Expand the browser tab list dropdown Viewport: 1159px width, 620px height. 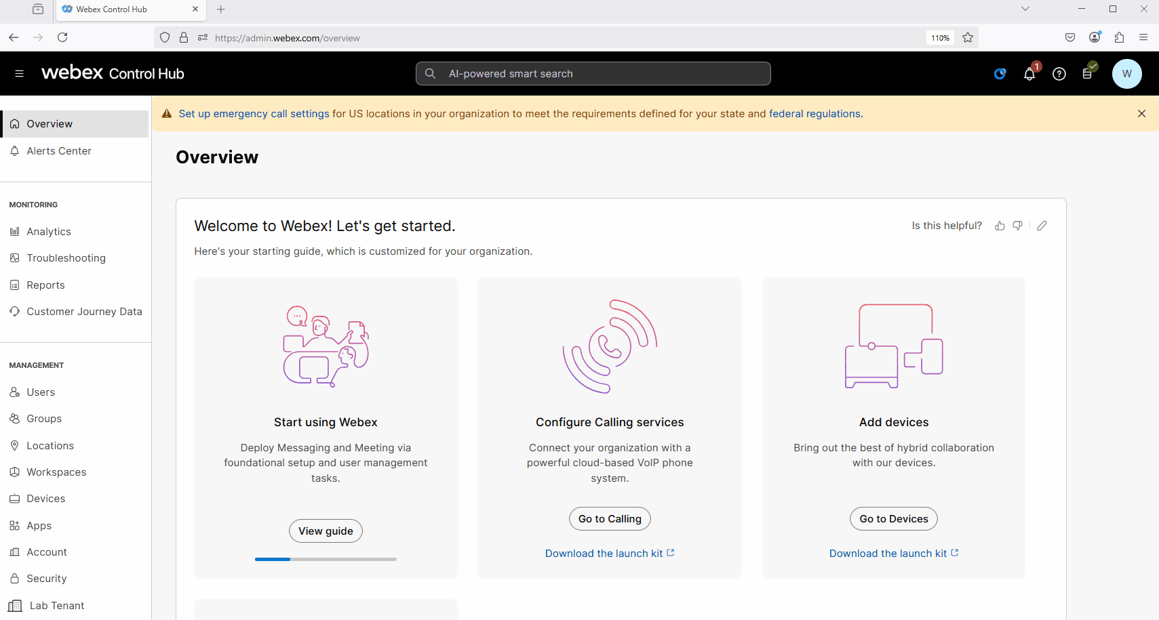click(x=1025, y=9)
